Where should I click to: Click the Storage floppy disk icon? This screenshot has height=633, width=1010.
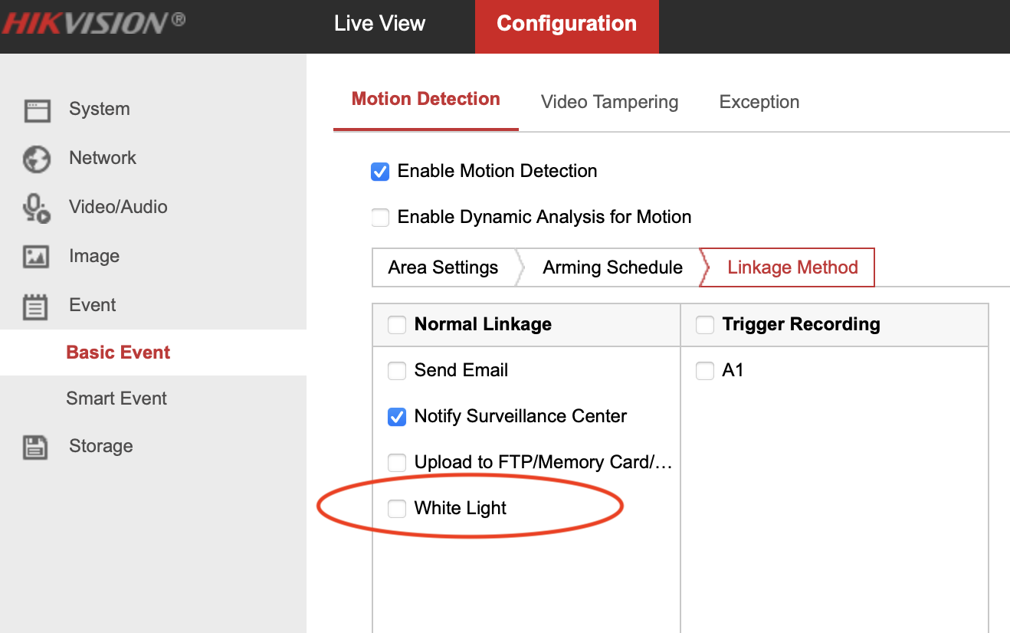pos(35,447)
